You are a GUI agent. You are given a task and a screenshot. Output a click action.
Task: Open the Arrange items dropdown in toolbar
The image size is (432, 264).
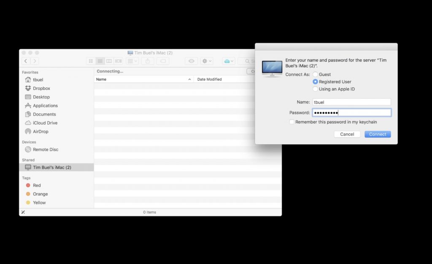tap(132, 61)
